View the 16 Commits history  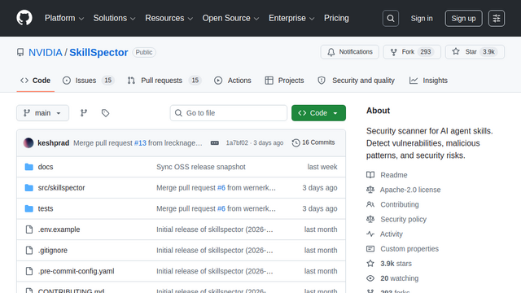pyautogui.click(x=313, y=142)
